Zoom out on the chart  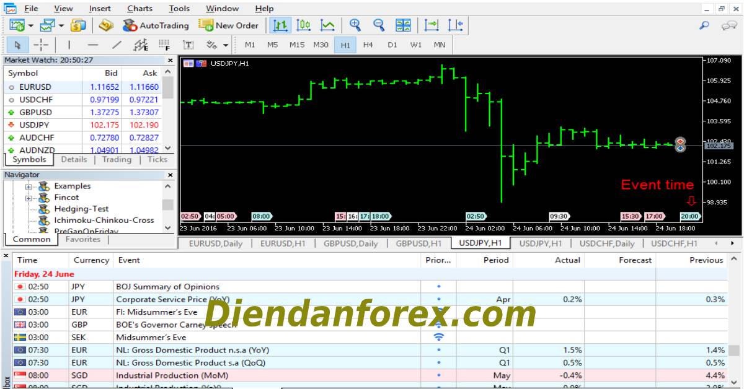379,25
